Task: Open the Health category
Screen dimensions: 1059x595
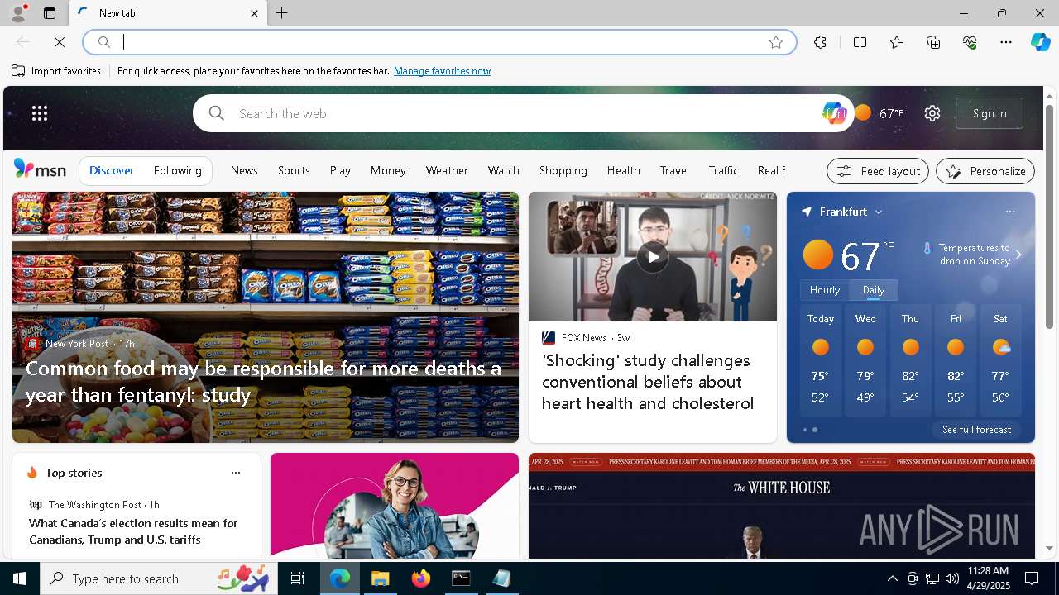Action: point(624,170)
